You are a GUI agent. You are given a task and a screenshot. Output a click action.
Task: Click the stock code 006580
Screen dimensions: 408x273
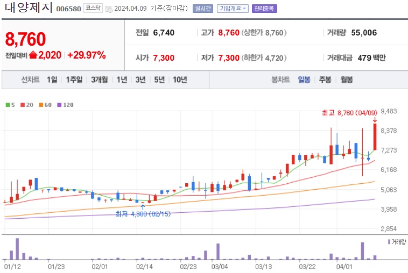click(69, 9)
